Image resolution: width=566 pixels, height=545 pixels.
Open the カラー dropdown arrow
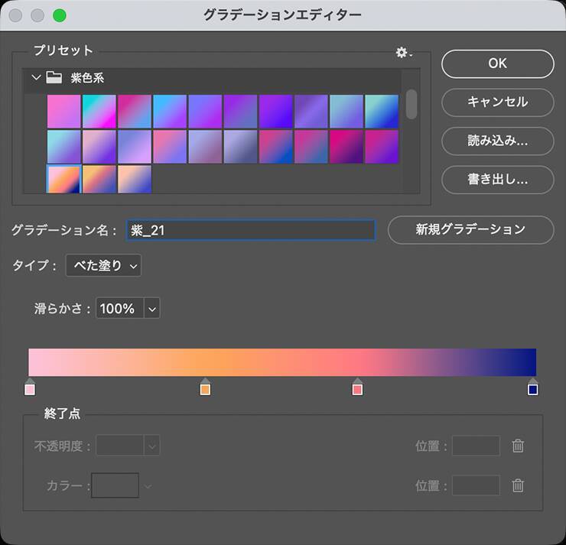pos(148,487)
